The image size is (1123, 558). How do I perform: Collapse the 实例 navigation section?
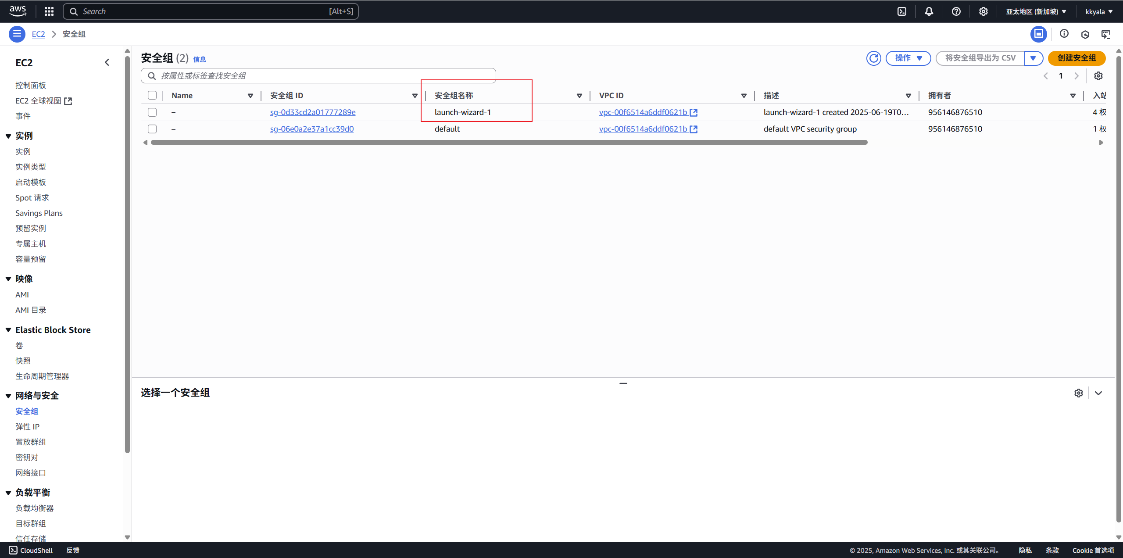click(8, 136)
